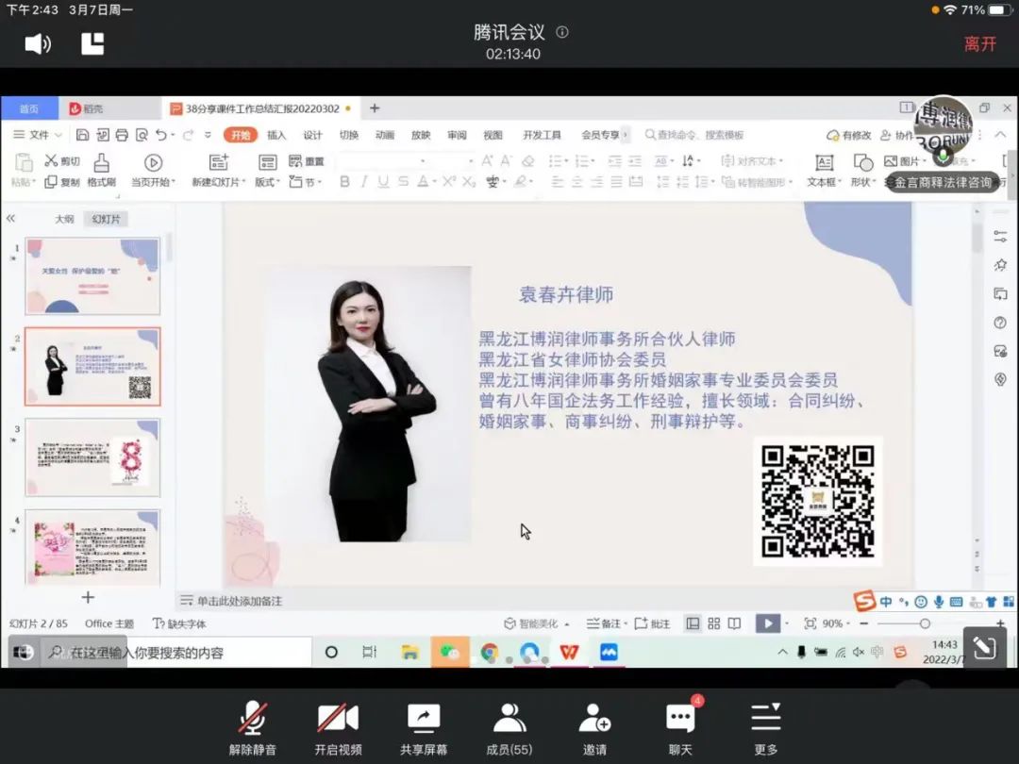Toggle underline formatting
This screenshot has width=1019, height=764.
pos(383,182)
